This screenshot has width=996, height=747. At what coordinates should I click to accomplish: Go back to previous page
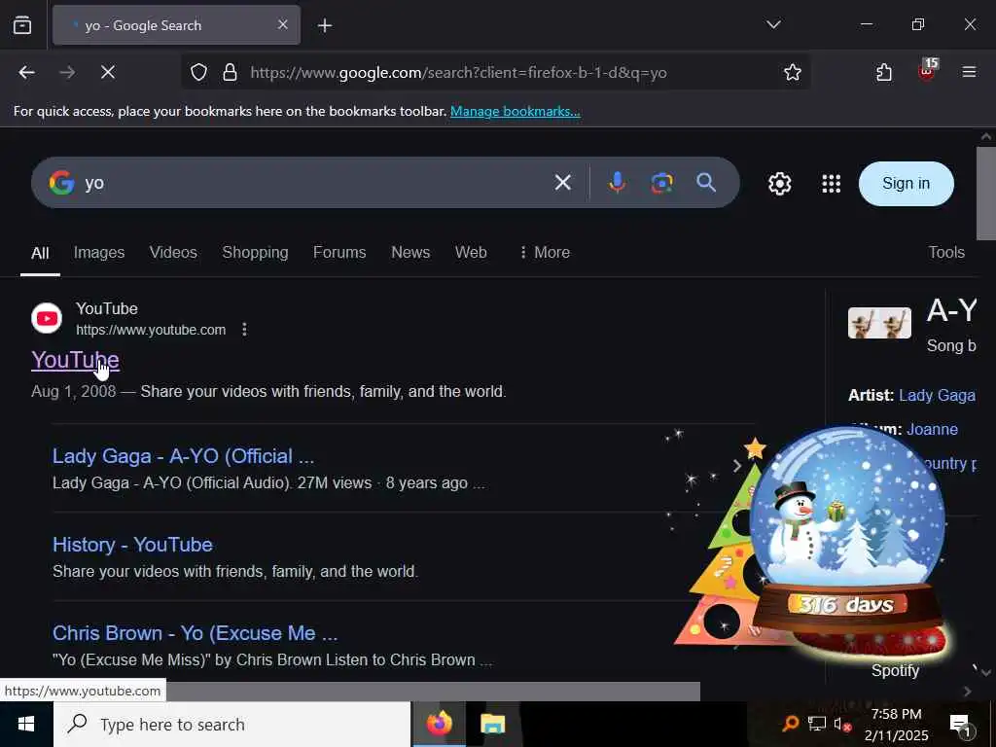pyautogui.click(x=26, y=72)
